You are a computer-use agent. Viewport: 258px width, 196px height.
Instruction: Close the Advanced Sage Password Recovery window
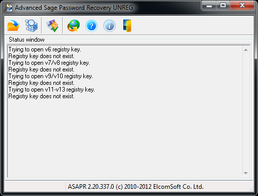tap(242, 6)
